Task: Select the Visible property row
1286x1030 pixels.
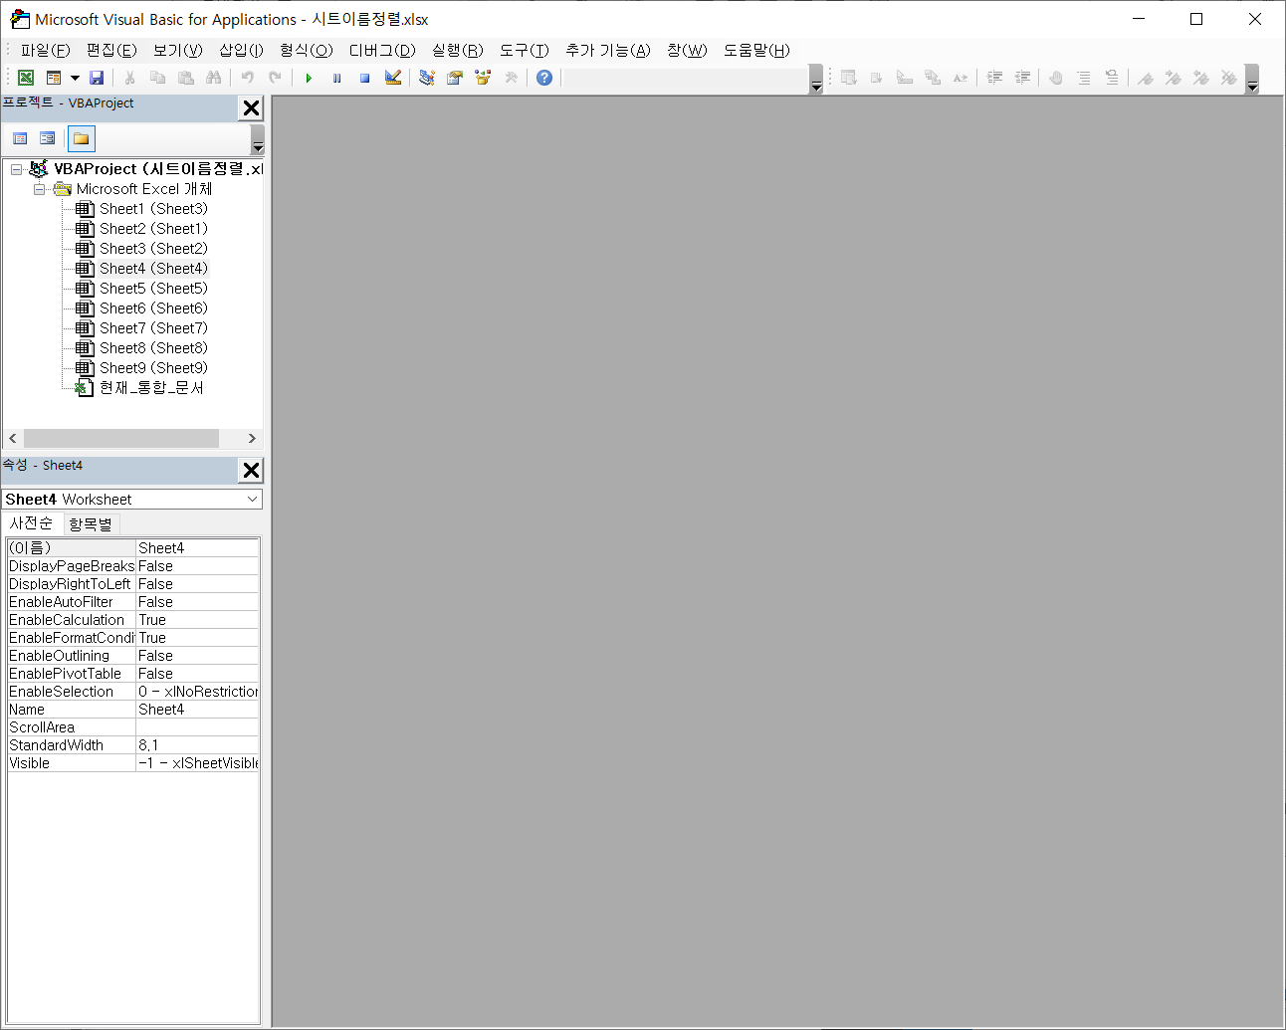Action: (132, 763)
